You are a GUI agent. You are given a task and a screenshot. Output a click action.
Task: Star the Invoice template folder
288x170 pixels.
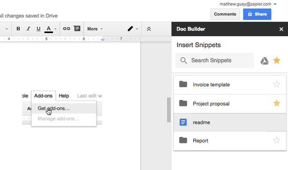pyautogui.click(x=277, y=84)
